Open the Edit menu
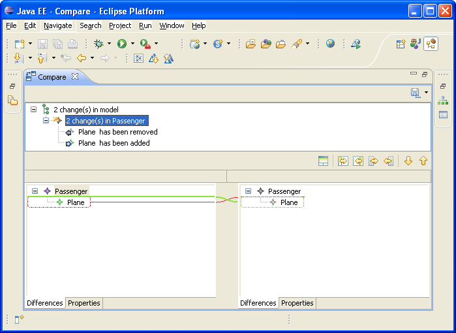This screenshot has width=456, height=333. coord(30,25)
